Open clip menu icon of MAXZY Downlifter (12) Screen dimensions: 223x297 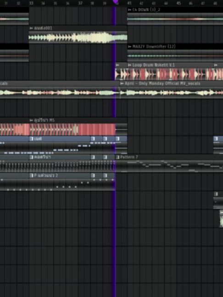(130, 47)
